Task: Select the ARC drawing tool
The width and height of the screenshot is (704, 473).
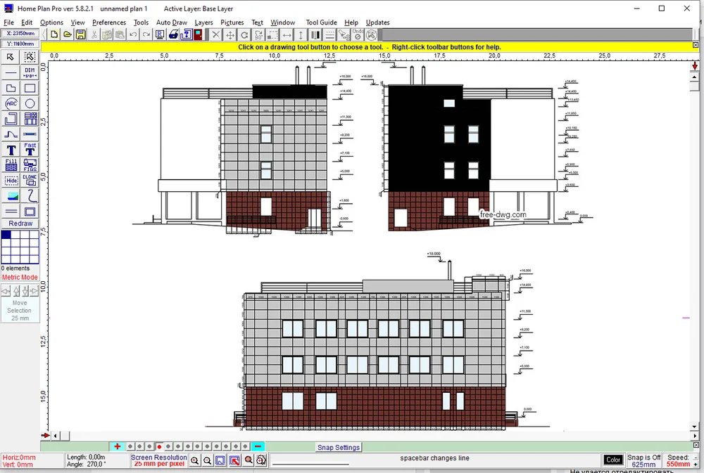Action: tap(11, 103)
